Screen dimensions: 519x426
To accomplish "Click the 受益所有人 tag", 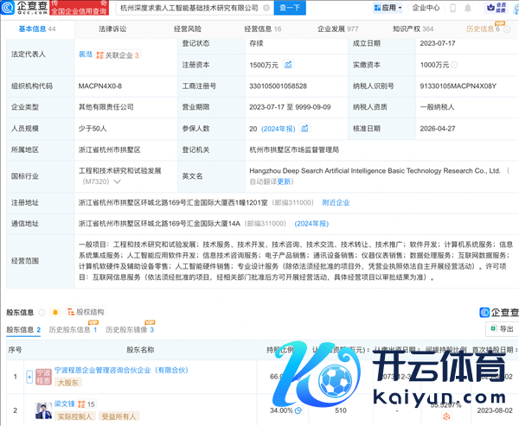I will [x=119, y=416].
